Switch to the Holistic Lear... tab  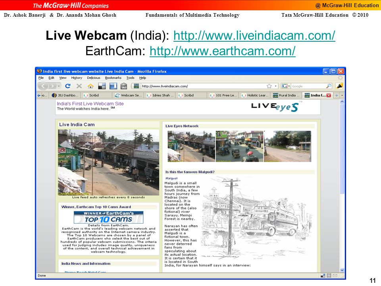point(255,95)
